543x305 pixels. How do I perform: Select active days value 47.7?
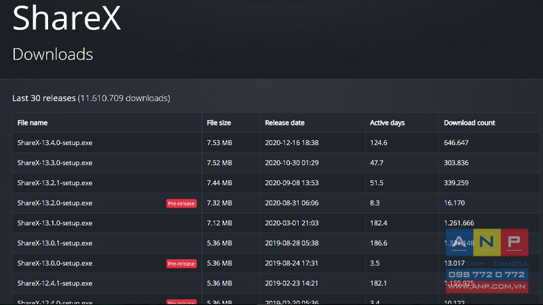[x=377, y=163]
